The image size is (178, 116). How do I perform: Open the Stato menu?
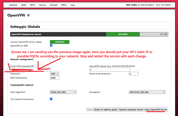24,5
